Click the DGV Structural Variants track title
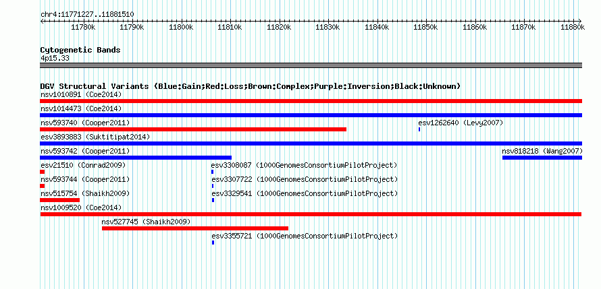 pos(251,86)
